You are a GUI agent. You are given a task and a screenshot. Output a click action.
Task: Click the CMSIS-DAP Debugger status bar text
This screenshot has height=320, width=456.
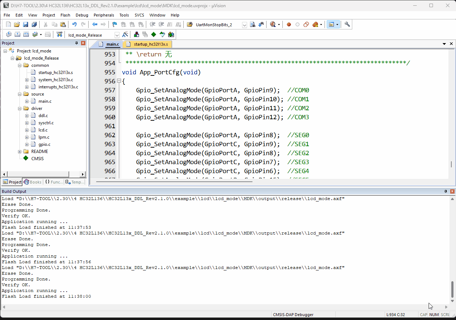coord(293,315)
